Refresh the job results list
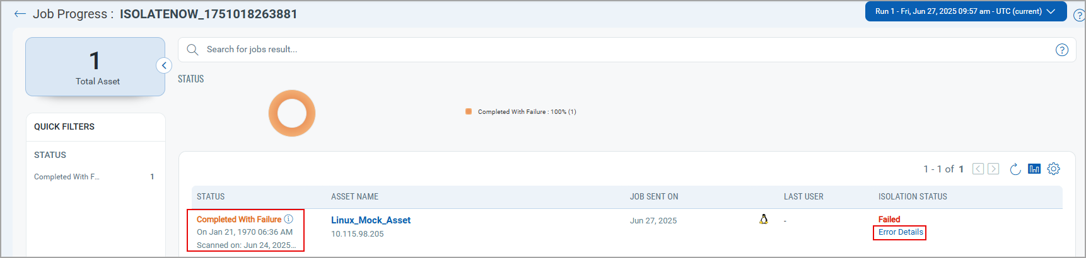This screenshot has height=258, width=1086. [x=1015, y=169]
